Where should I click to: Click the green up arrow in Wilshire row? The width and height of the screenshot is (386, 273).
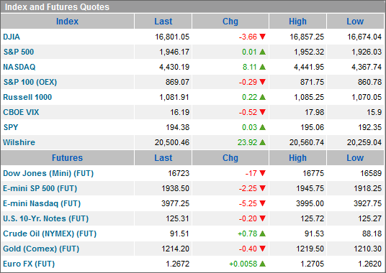(262, 142)
